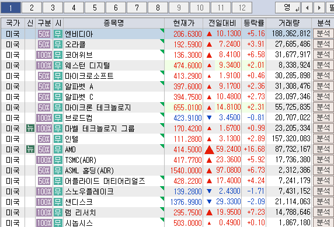Image resolution: width=334 pixels, height=227 pixels.
Task: Open 분석 for TSMC(ADR) row
Action: coord(323,160)
